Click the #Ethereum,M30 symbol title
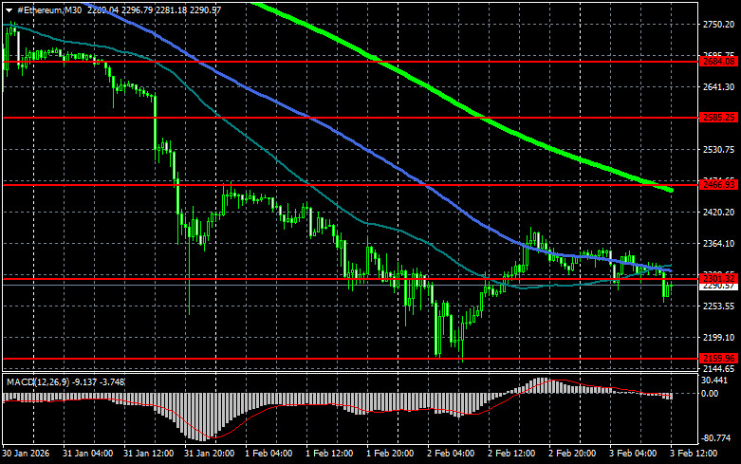This screenshot has height=464, width=741. pos(49,9)
